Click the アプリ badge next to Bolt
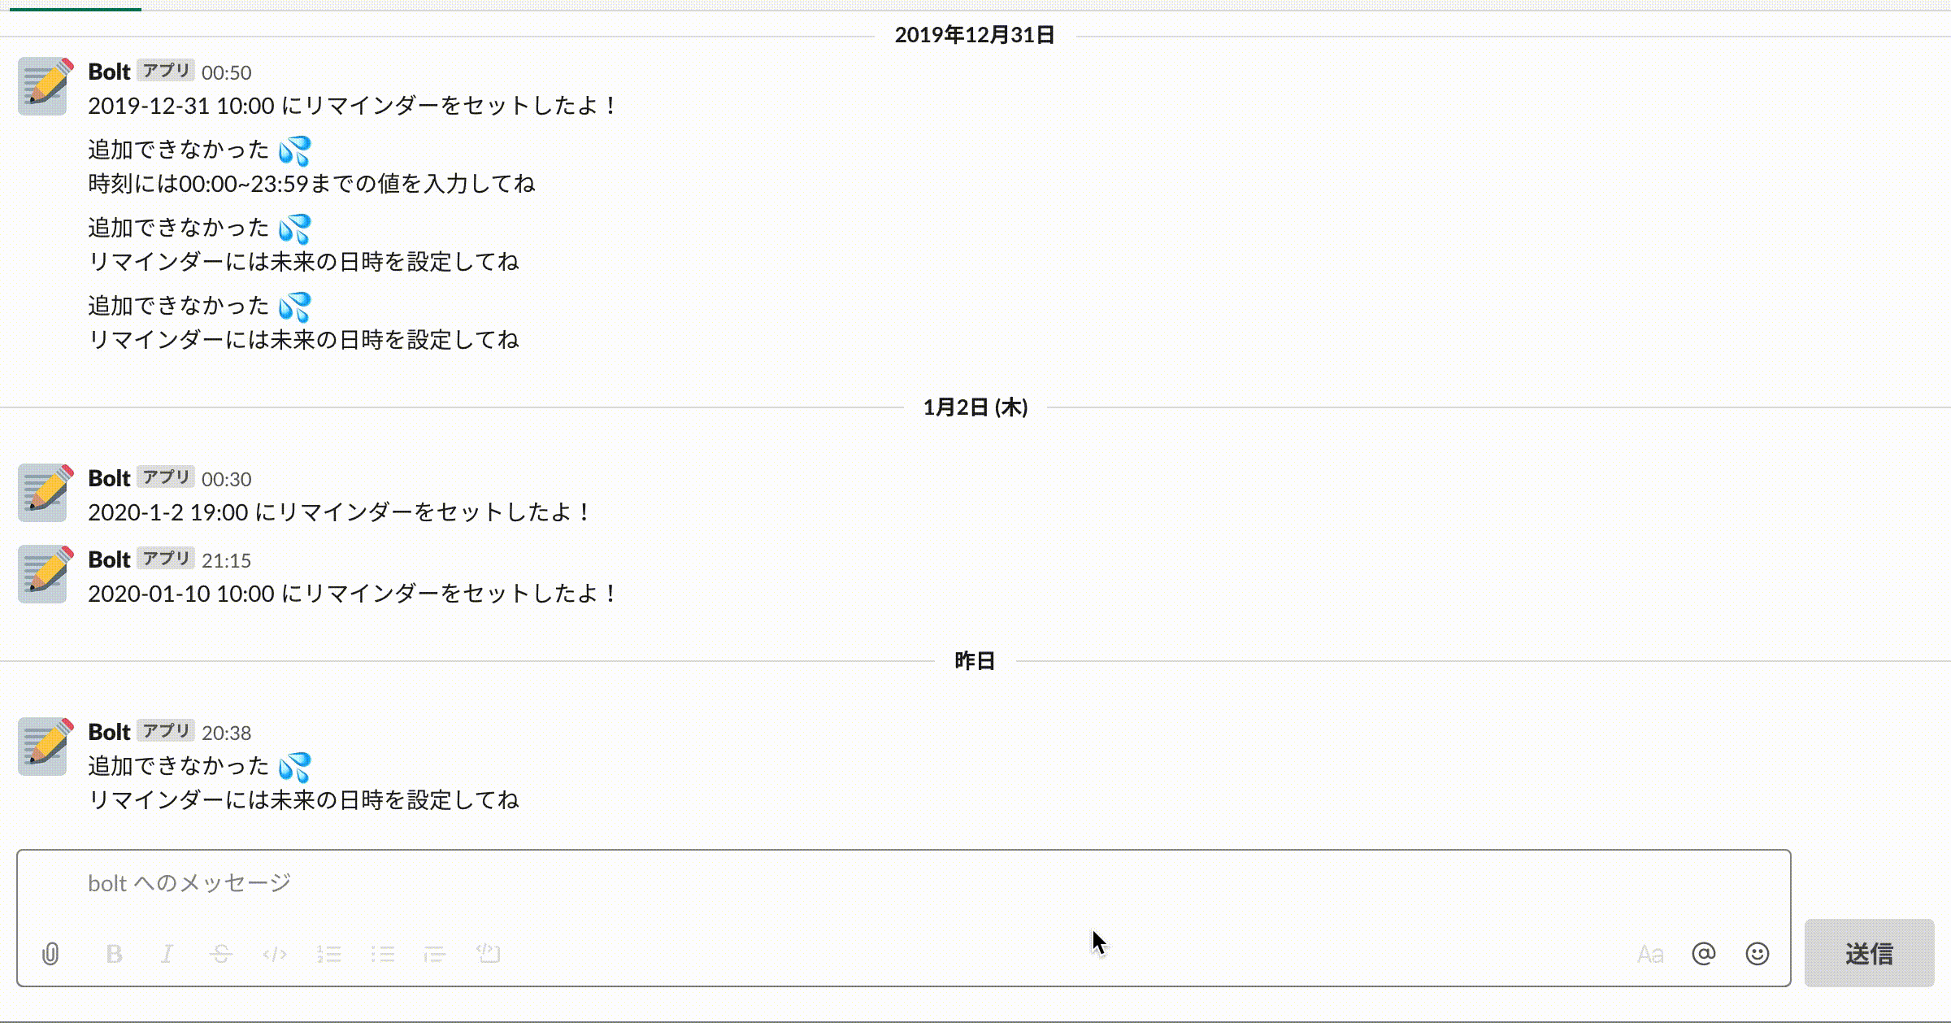This screenshot has width=1951, height=1023. [166, 72]
